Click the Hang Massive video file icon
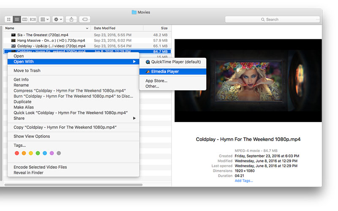 coord(14,41)
